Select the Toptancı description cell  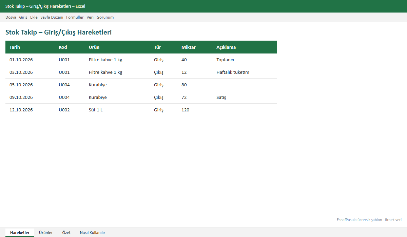245,60
